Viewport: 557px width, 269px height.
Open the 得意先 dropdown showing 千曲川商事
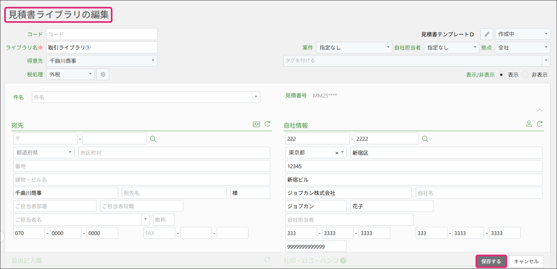click(102, 61)
